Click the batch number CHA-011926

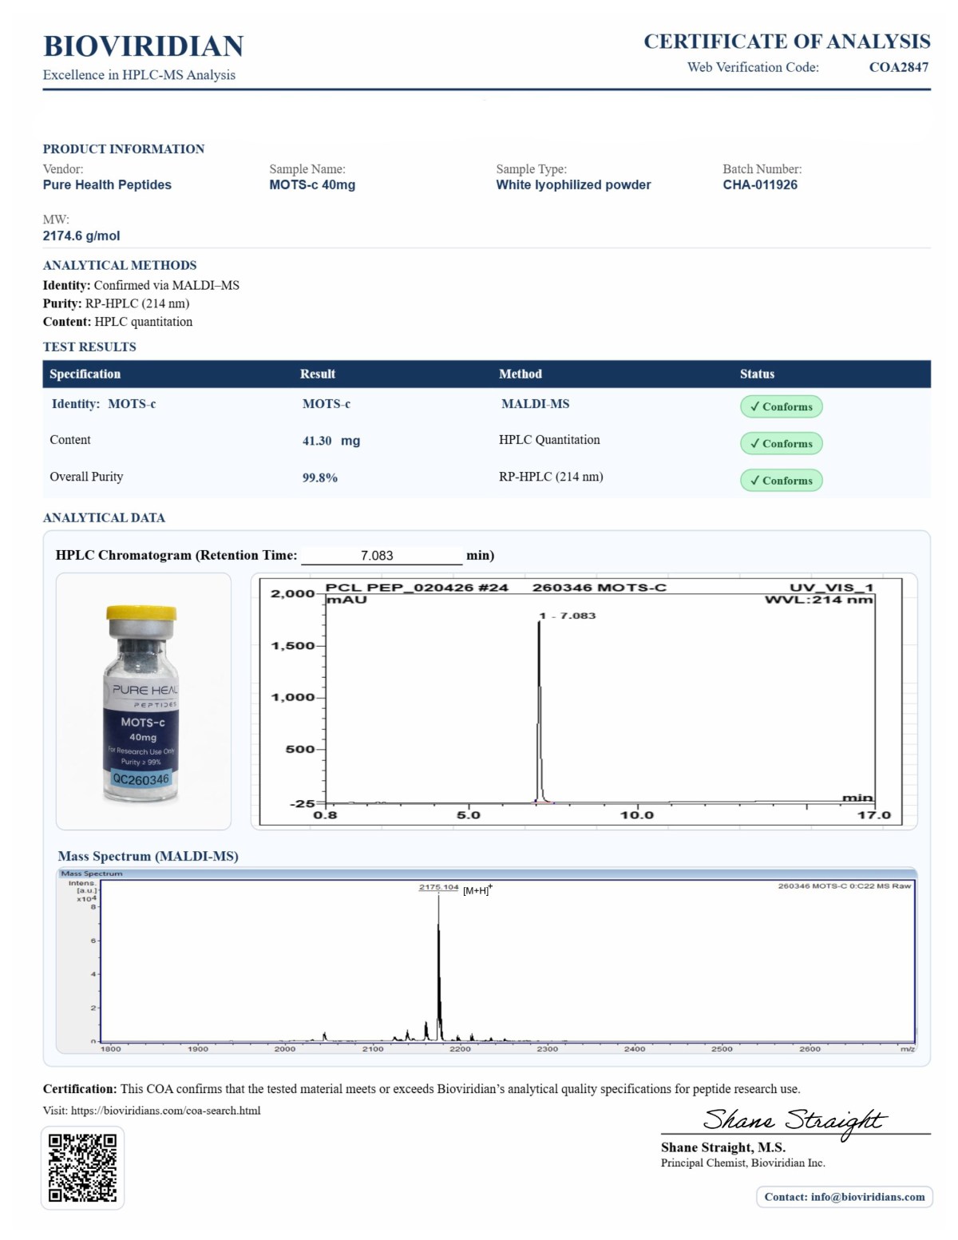[x=759, y=184]
